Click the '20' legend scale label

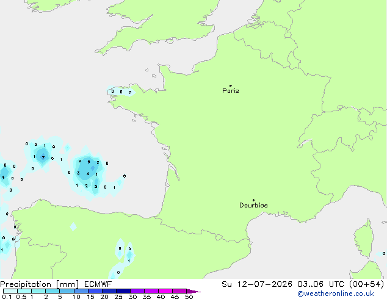pos(104,297)
